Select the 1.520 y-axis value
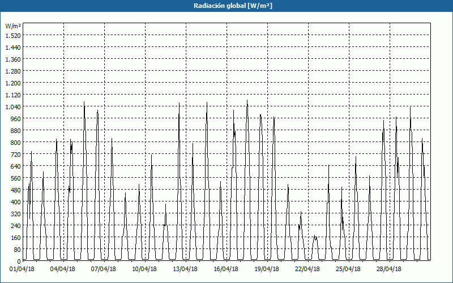Screen dimensions: 453x283 point(13,36)
